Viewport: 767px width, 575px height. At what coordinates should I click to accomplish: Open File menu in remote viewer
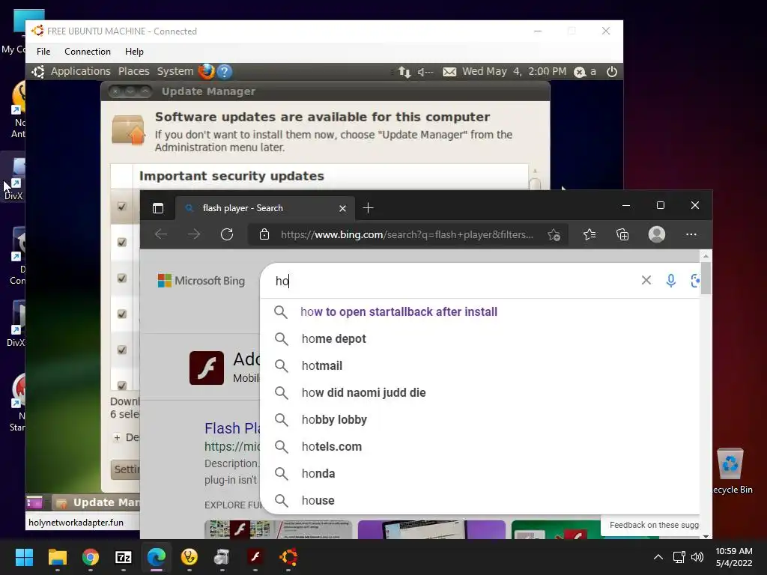point(43,52)
